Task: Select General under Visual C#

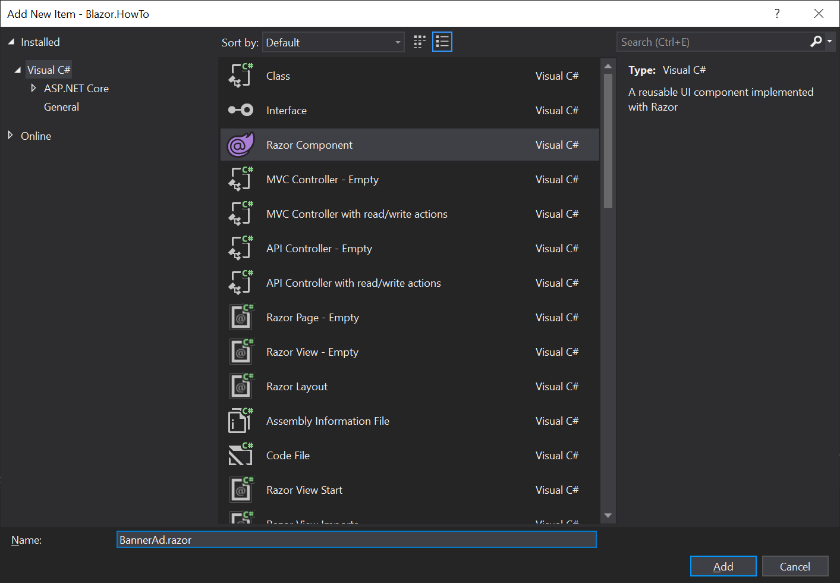Action: 61,106
